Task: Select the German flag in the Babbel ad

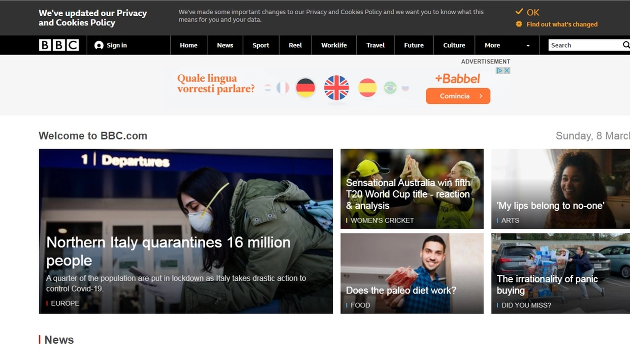Action: click(x=306, y=88)
